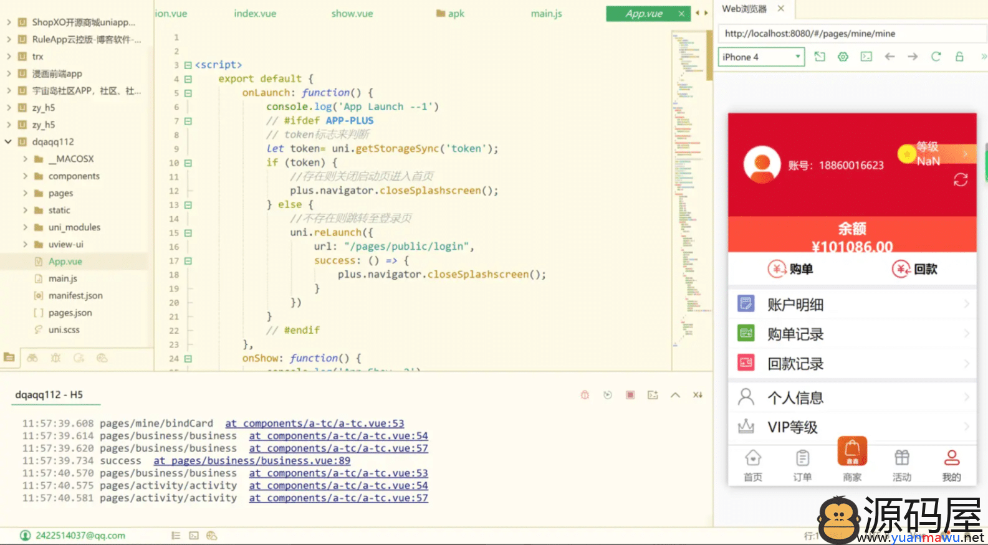
Task: Open the account details icon 账户明细
Action: click(746, 303)
